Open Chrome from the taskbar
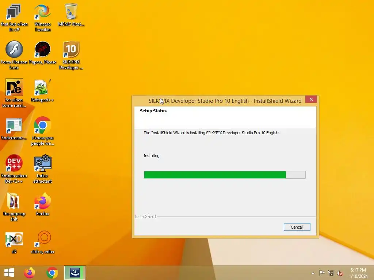374x280 pixels. click(52, 273)
